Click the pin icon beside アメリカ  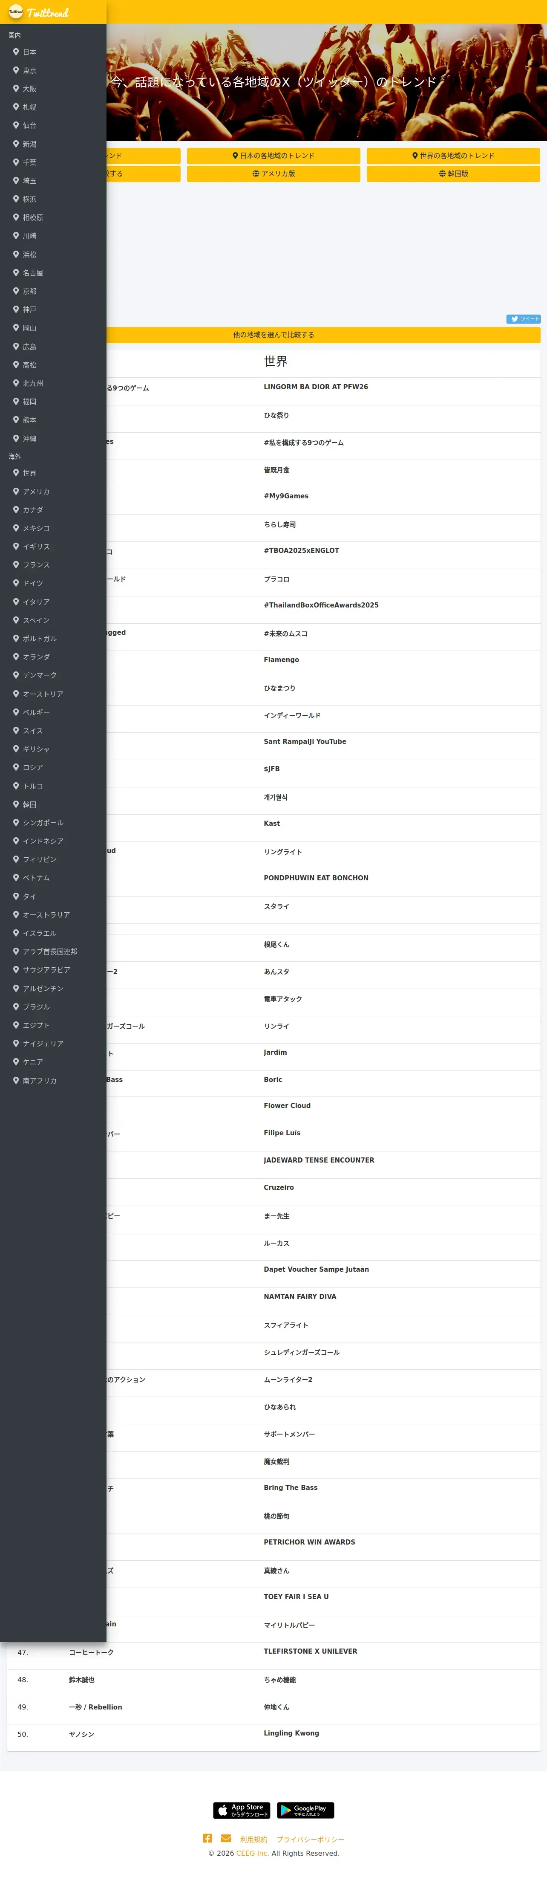(16, 491)
